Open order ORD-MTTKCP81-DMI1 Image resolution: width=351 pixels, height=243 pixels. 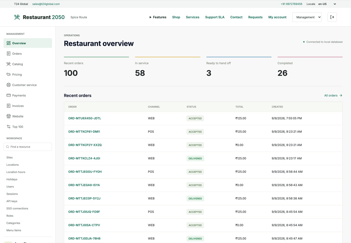point(84,131)
